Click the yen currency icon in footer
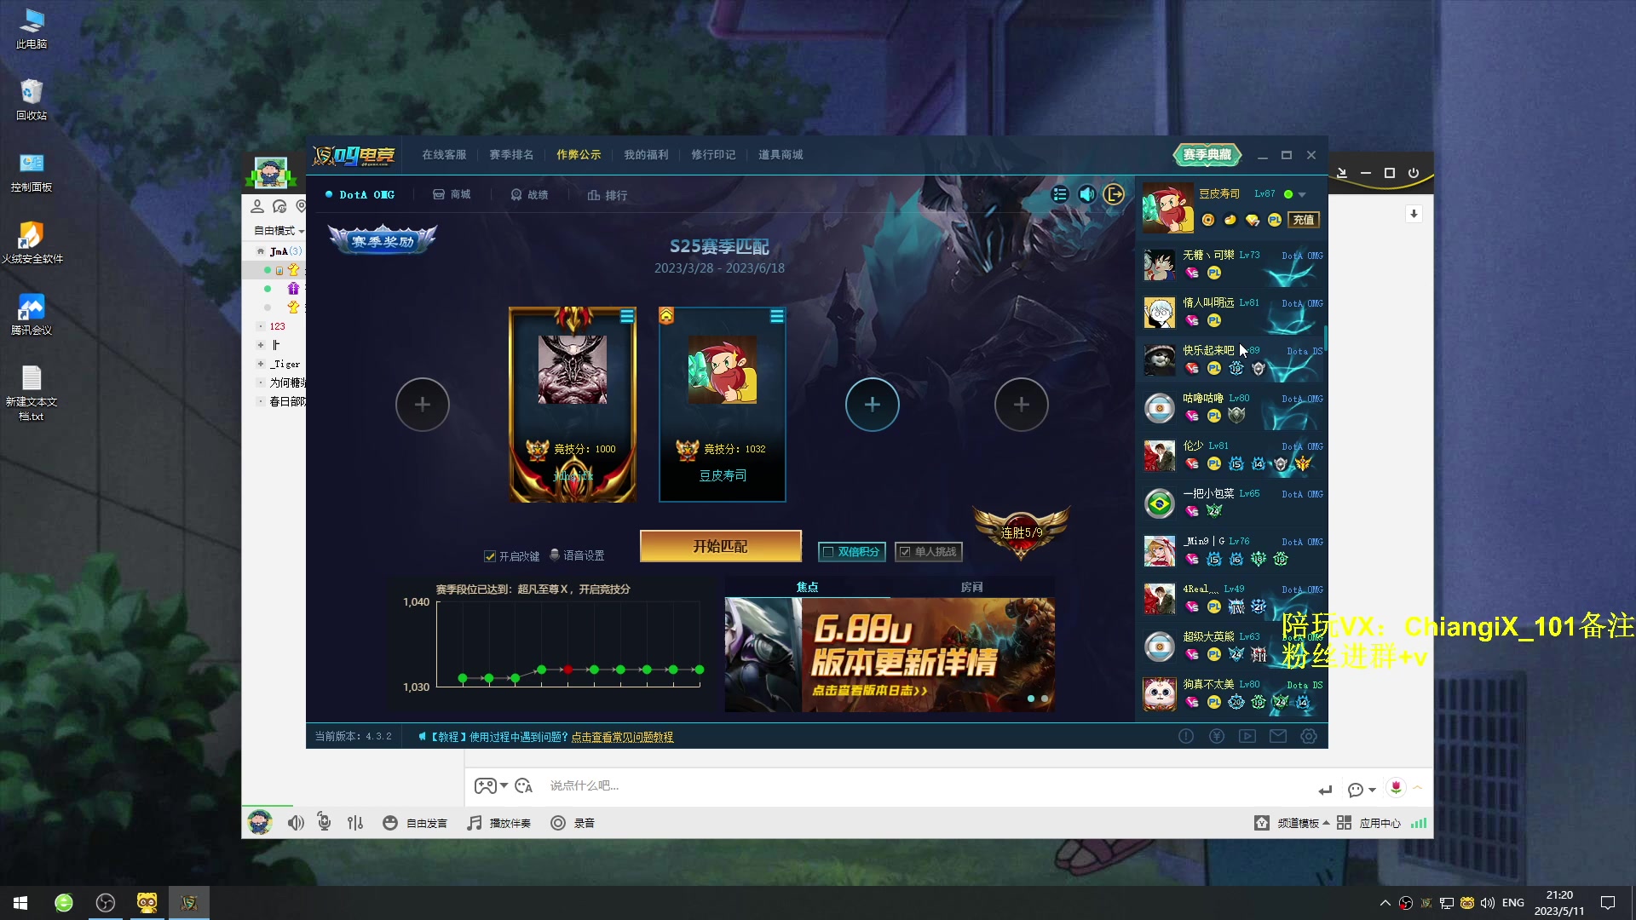Image resolution: width=1636 pixels, height=920 pixels. pos(1217,736)
